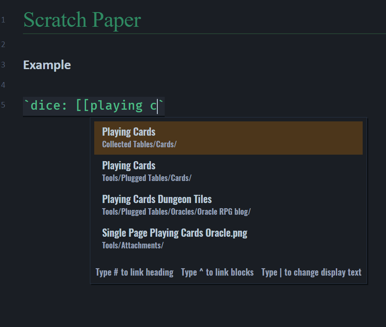Click line number 3 in gutter
Viewport: 386px width, 327px height.
[x=3, y=65]
